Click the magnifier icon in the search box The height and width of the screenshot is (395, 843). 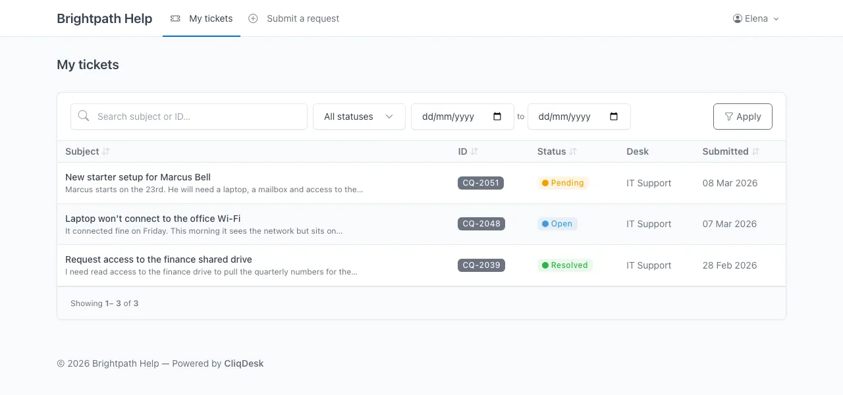pos(84,116)
